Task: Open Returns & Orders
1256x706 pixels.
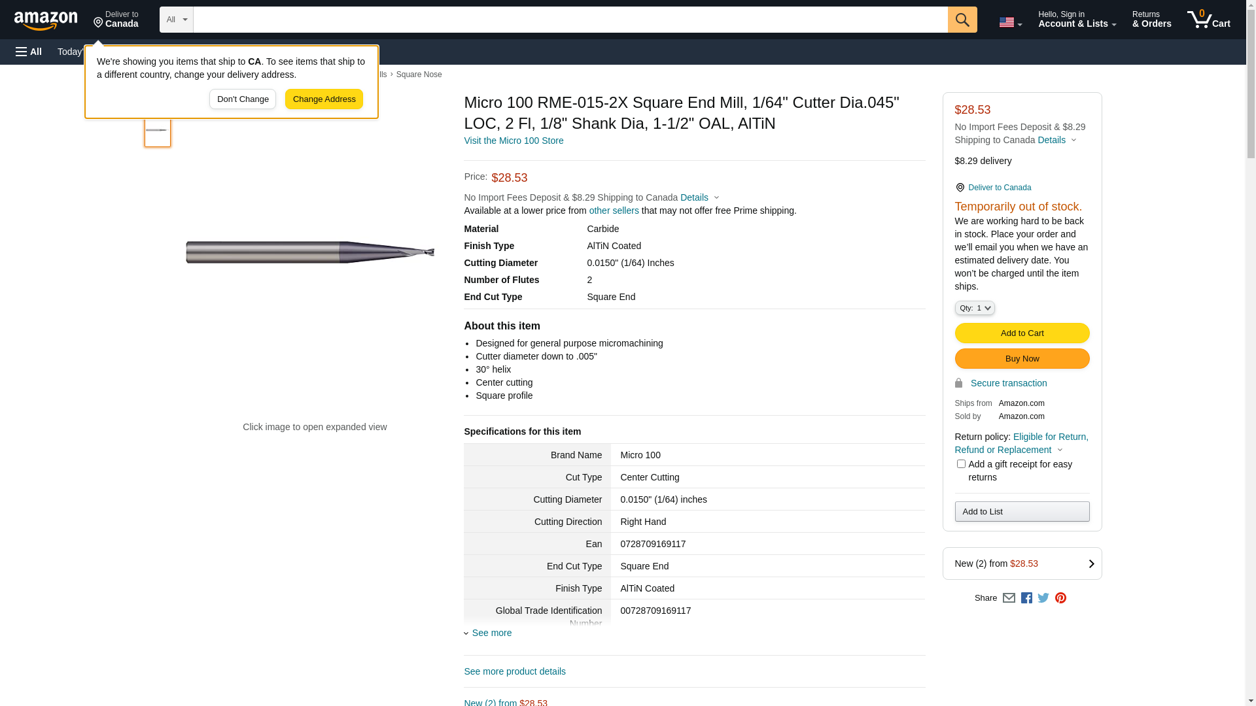Action: click(x=1151, y=20)
